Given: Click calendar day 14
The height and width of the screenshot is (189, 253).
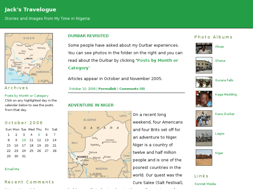Looking at the screenshot, I should pos(54,140).
